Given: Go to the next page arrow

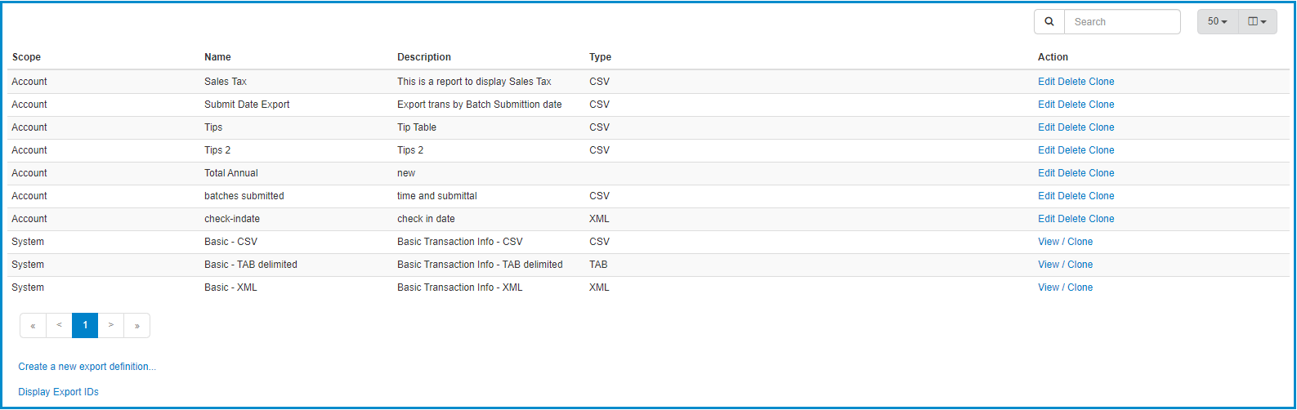Looking at the screenshot, I should pos(111,325).
